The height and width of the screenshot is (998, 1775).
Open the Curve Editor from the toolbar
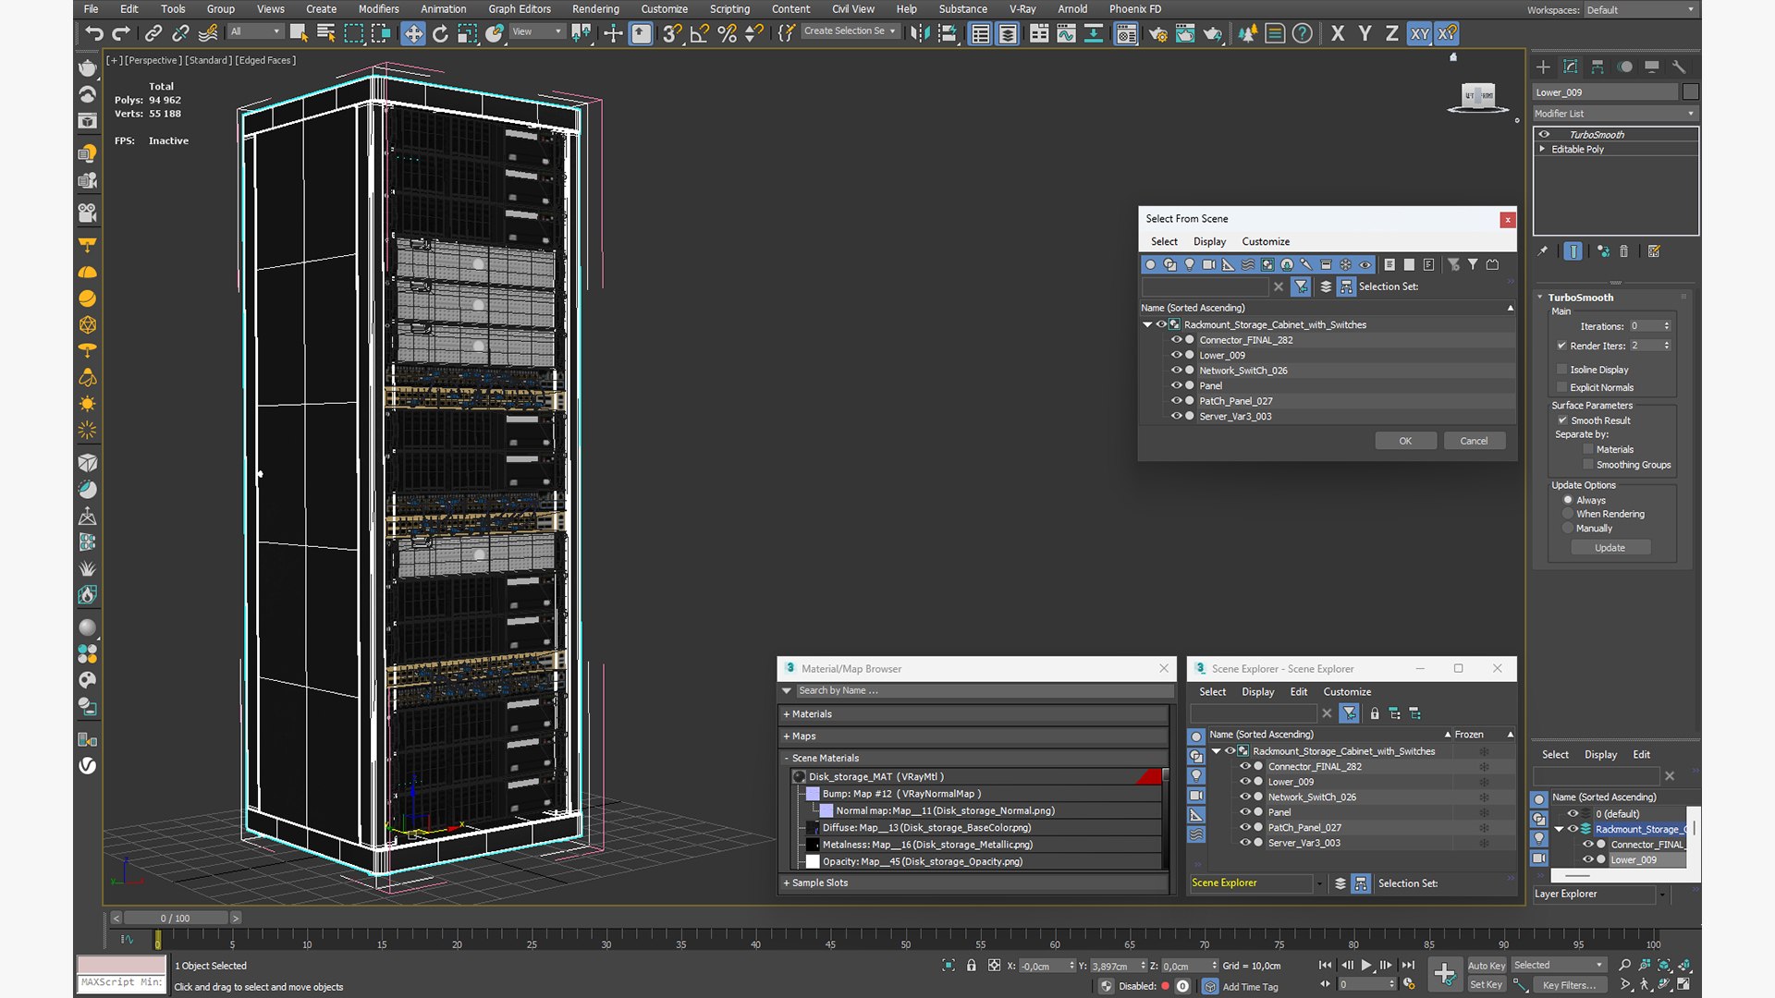1066,33
